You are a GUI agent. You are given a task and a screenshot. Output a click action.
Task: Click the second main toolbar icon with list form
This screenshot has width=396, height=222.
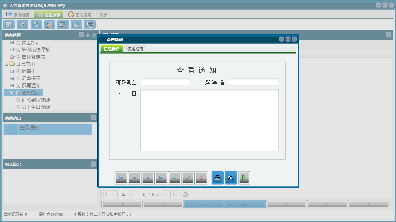[x=22, y=25]
